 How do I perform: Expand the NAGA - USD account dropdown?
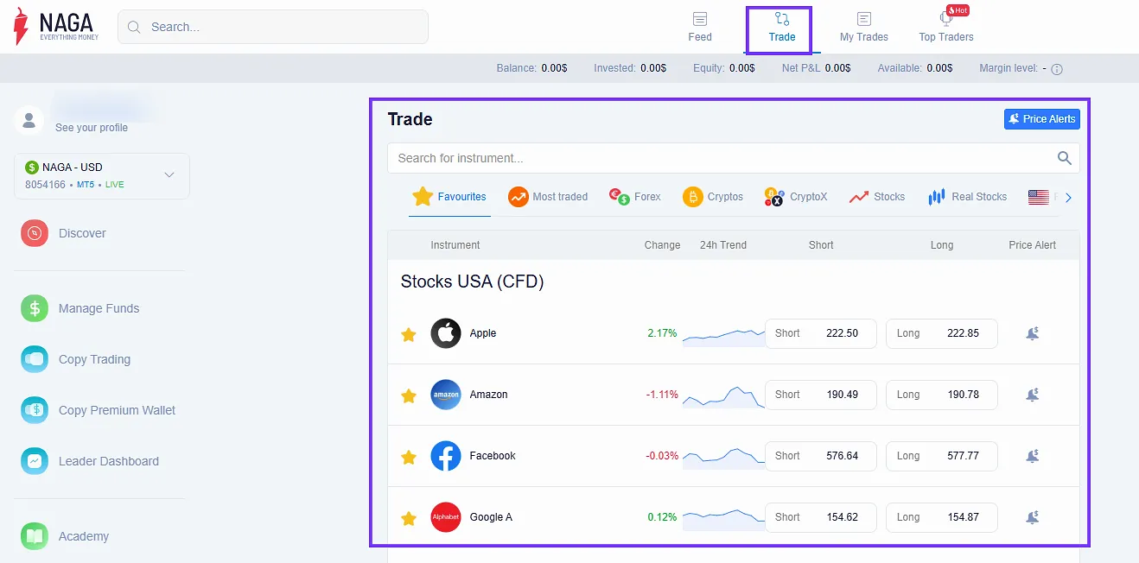169,175
